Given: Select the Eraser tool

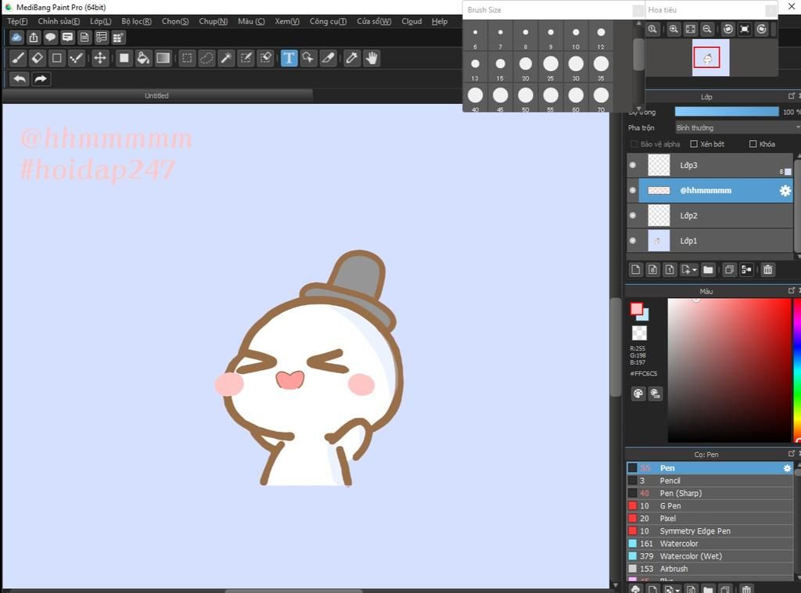Looking at the screenshot, I should (38, 58).
